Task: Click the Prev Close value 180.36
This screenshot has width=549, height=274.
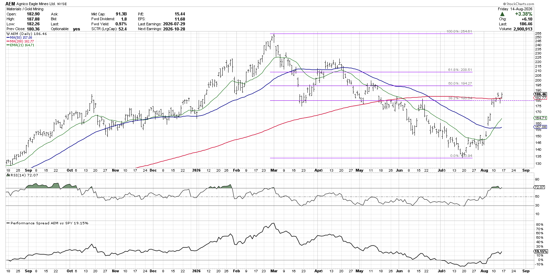Action: [33, 29]
